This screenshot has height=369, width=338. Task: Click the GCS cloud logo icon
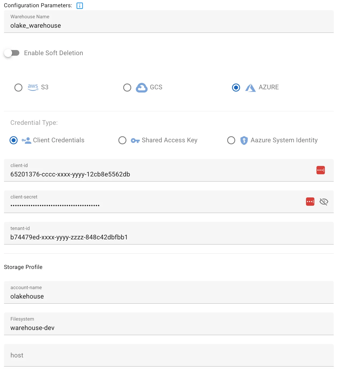click(142, 87)
